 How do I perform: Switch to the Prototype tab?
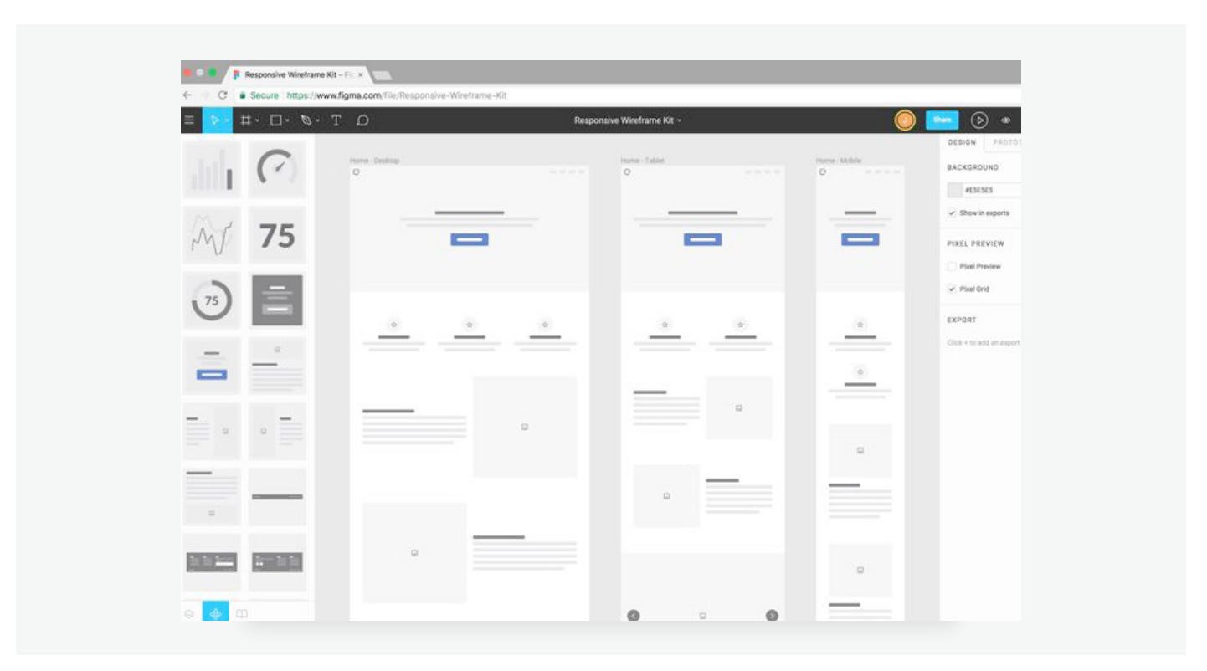pyautogui.click(x=1006, y=142)
